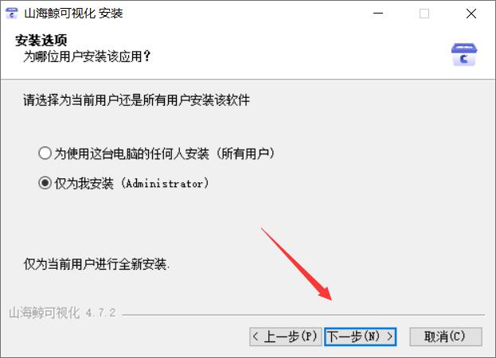496x358 pixels.
Task: Click the 为哪位用户安装该应用? subtitle
Action: coord(87,56)
